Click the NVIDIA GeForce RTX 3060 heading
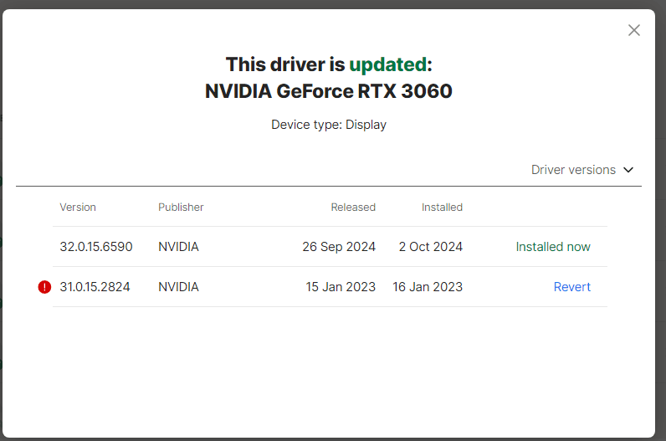The image size is (666, 441). coord(328,91)
